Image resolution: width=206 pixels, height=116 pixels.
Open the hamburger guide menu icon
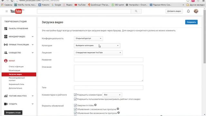(6, 11)
